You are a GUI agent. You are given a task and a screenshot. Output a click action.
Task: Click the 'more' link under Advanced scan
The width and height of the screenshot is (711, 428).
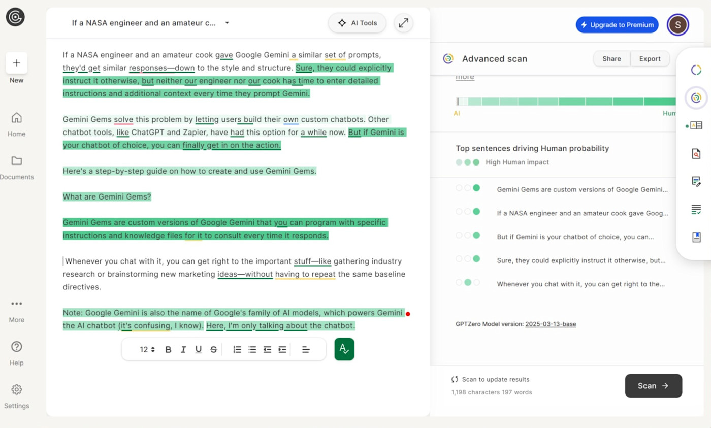465,77
